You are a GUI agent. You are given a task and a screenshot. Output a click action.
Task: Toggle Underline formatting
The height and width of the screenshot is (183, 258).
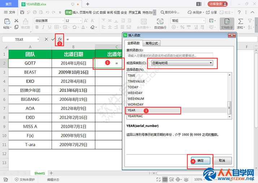pos(49,27)
